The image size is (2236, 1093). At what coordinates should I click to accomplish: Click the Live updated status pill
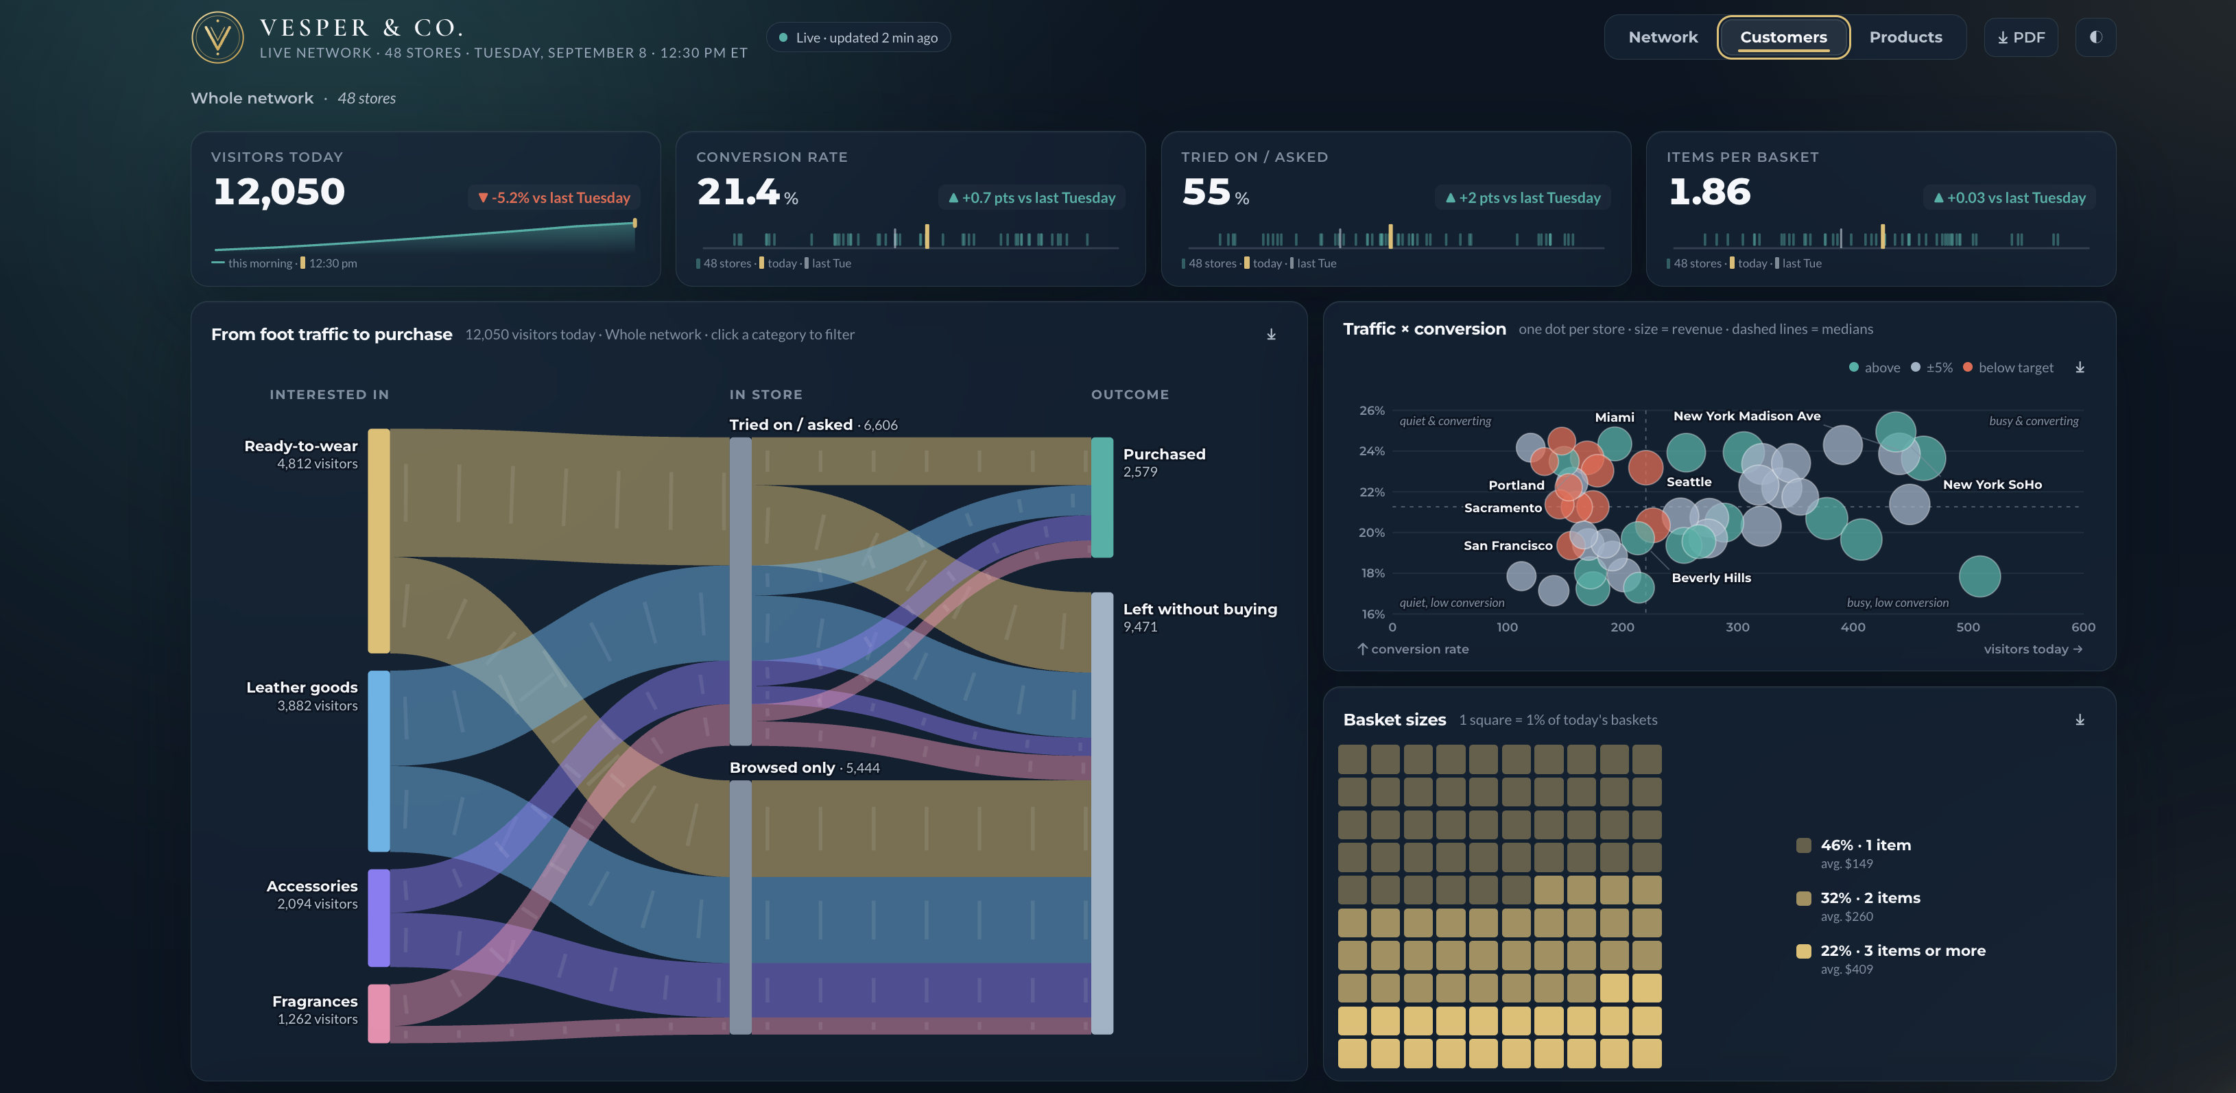[857, 37]
